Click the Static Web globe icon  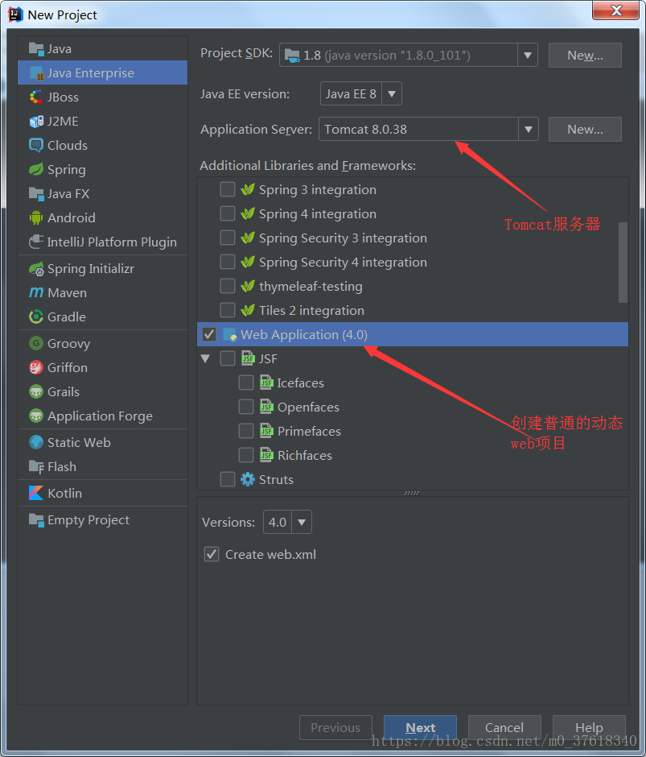point(36,442)
